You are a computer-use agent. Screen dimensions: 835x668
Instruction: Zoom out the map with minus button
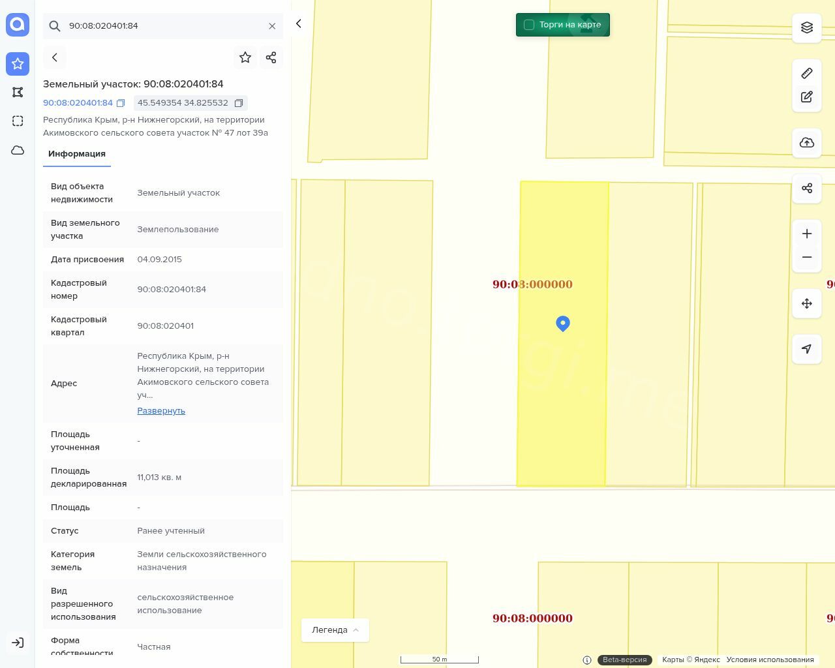(x=807, y=257)
